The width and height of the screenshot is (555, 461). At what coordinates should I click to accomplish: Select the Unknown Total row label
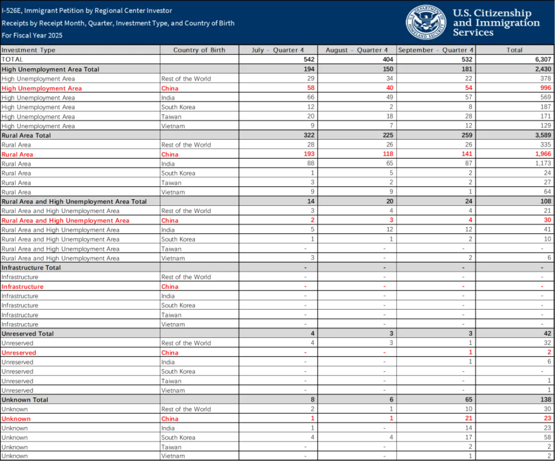(25, 399)
